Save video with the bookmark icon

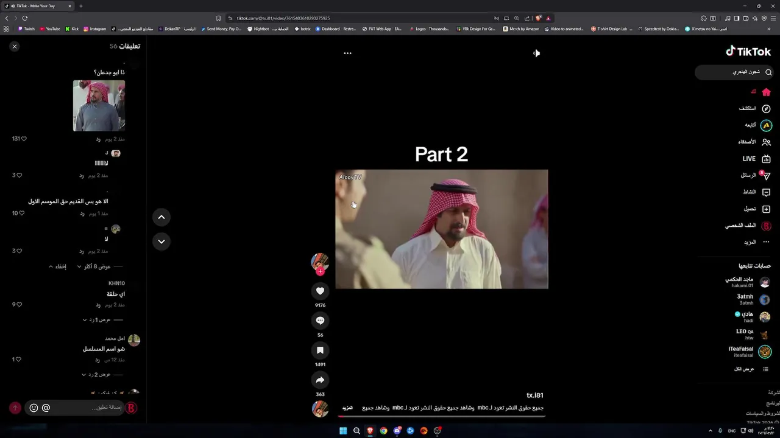(320, 350)
